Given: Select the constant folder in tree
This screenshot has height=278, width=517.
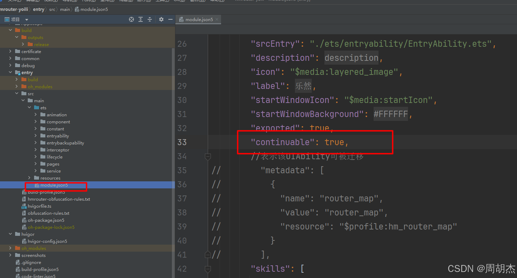Looking at the screenshot, I should coord(55,129).
